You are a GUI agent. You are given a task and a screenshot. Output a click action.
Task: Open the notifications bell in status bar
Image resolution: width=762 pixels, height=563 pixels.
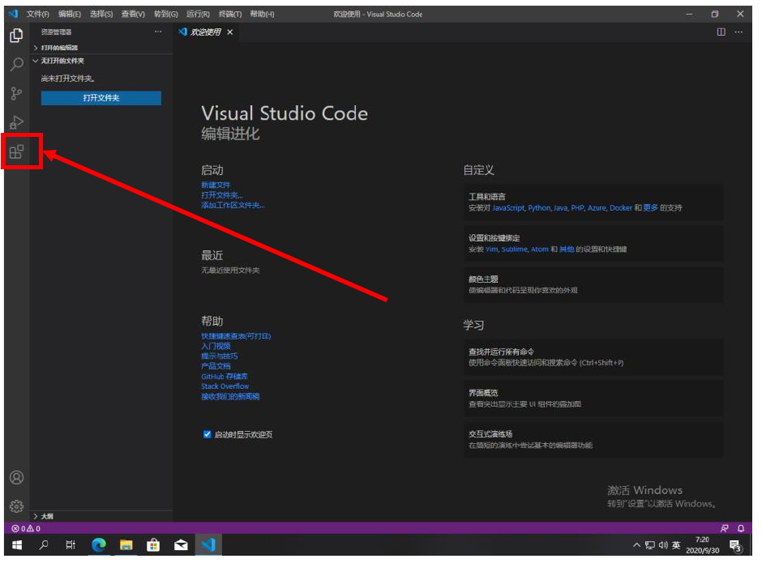(x=740, y=528)
